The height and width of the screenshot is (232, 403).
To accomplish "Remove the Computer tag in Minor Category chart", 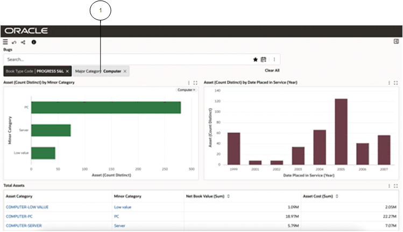I will (x=194, y=90).
